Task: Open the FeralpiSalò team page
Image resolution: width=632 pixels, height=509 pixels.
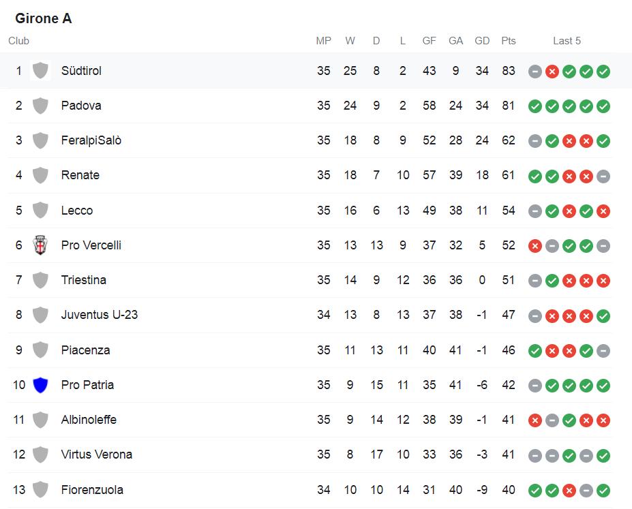Action: (91, 140)
